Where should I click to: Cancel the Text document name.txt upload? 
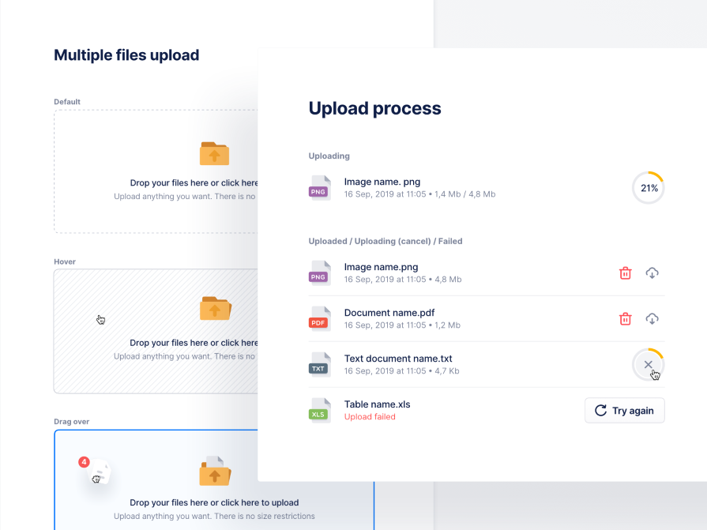pyautogui.click(x=648, y=364)
